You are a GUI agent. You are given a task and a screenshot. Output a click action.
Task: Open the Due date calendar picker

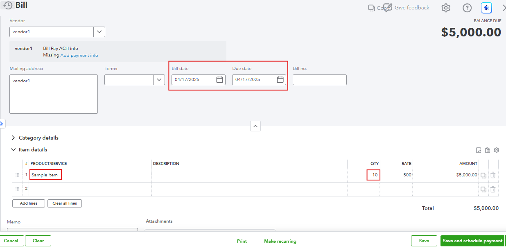click(280, 80)
